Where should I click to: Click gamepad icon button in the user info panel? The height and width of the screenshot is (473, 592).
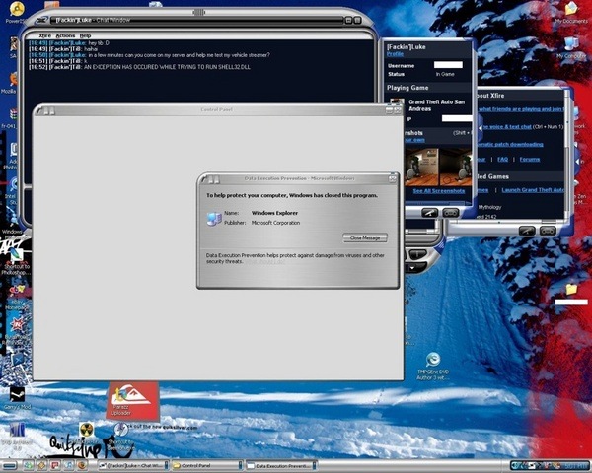coord(451,213)
